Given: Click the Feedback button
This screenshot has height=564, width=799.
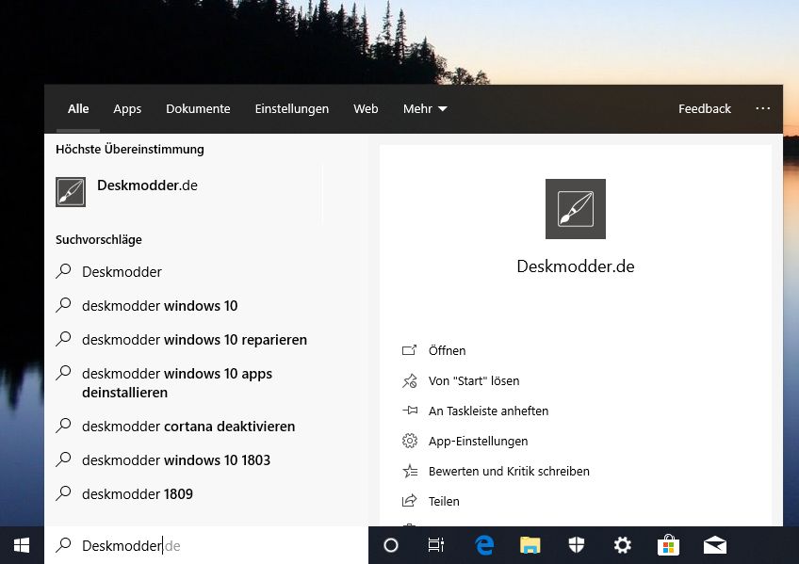Looking at the screenshot, I should (704, 109).
